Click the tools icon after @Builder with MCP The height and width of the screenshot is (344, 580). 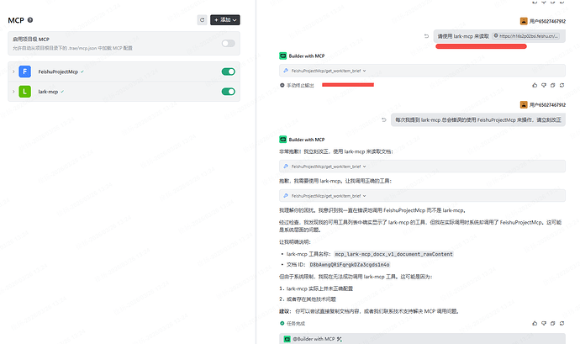(x=340, y=339)
